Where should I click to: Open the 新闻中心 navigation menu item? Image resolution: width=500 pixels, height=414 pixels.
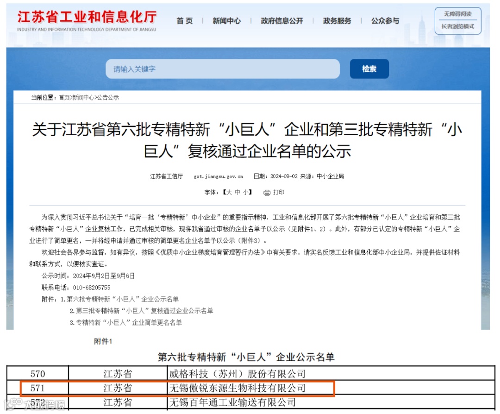[x=227, y=21]
